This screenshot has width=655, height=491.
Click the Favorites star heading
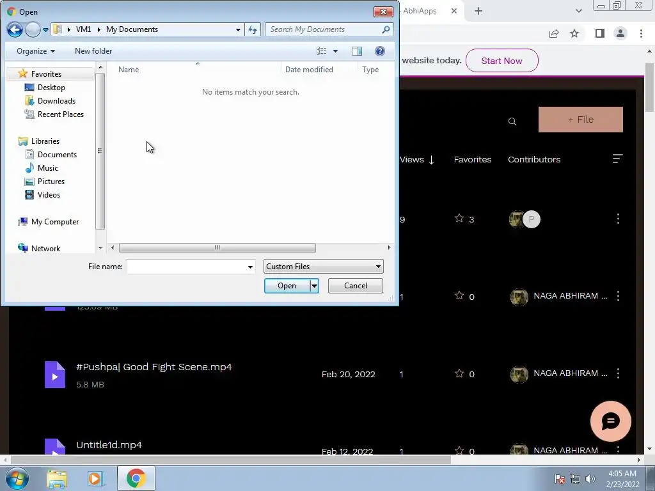pos(46,74)
